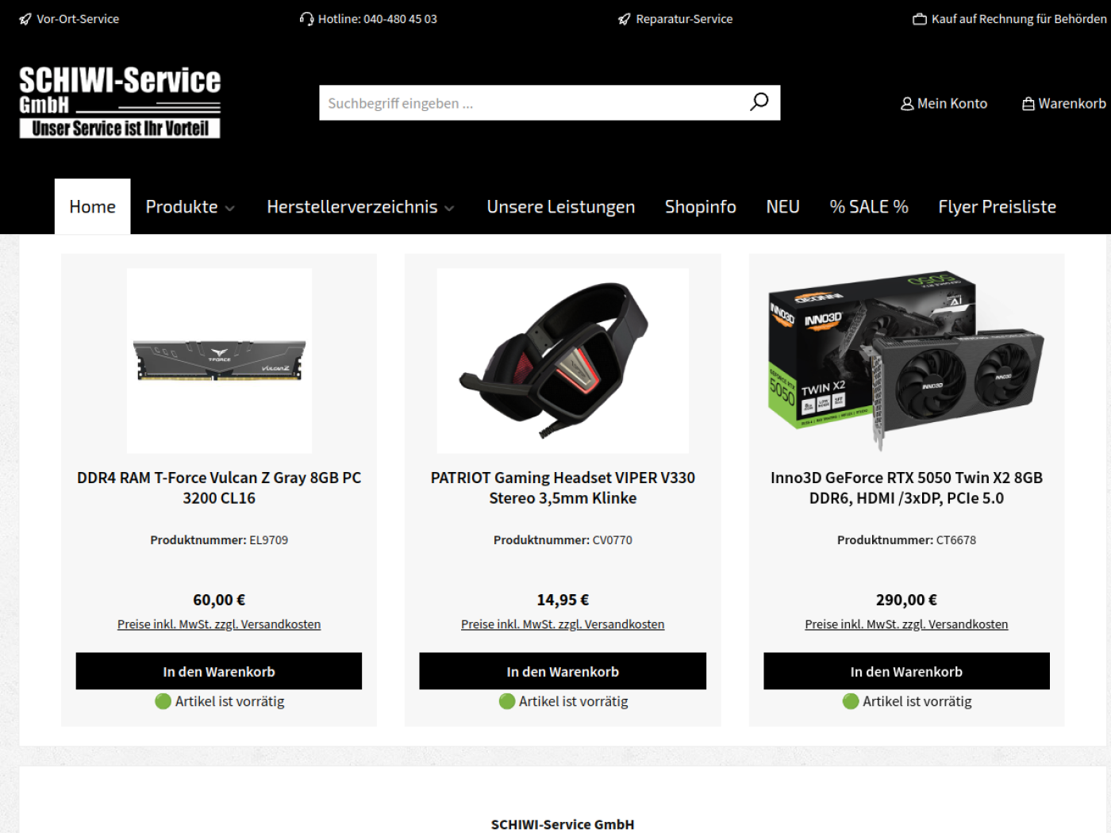Click the SCHIWI-Service GmbH logo

(x=120, y=102)
